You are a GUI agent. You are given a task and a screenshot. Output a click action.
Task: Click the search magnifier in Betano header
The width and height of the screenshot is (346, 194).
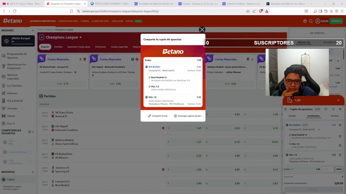(311, 21)
